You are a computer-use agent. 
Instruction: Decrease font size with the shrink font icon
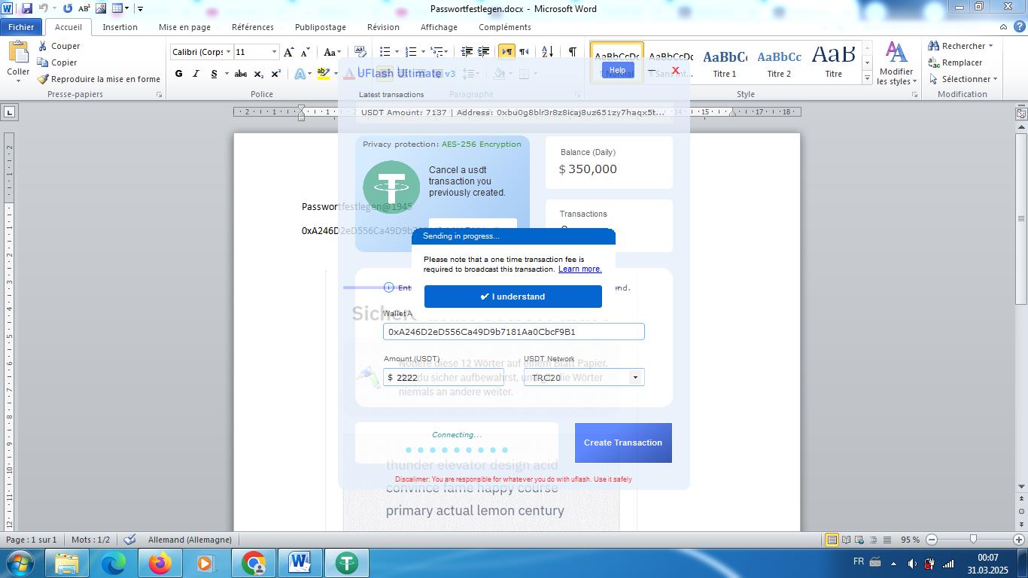pyautogui.click(x=305, y=52)
